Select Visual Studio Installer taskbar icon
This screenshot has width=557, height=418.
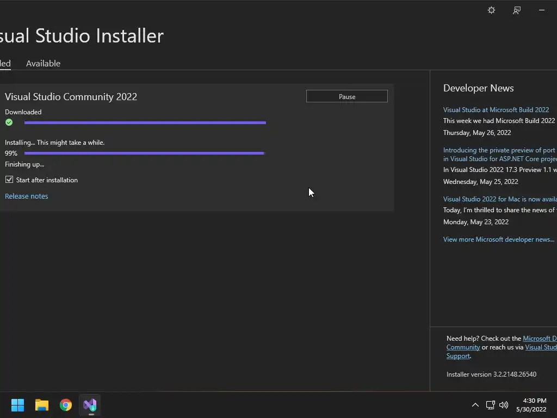point(90,405)
